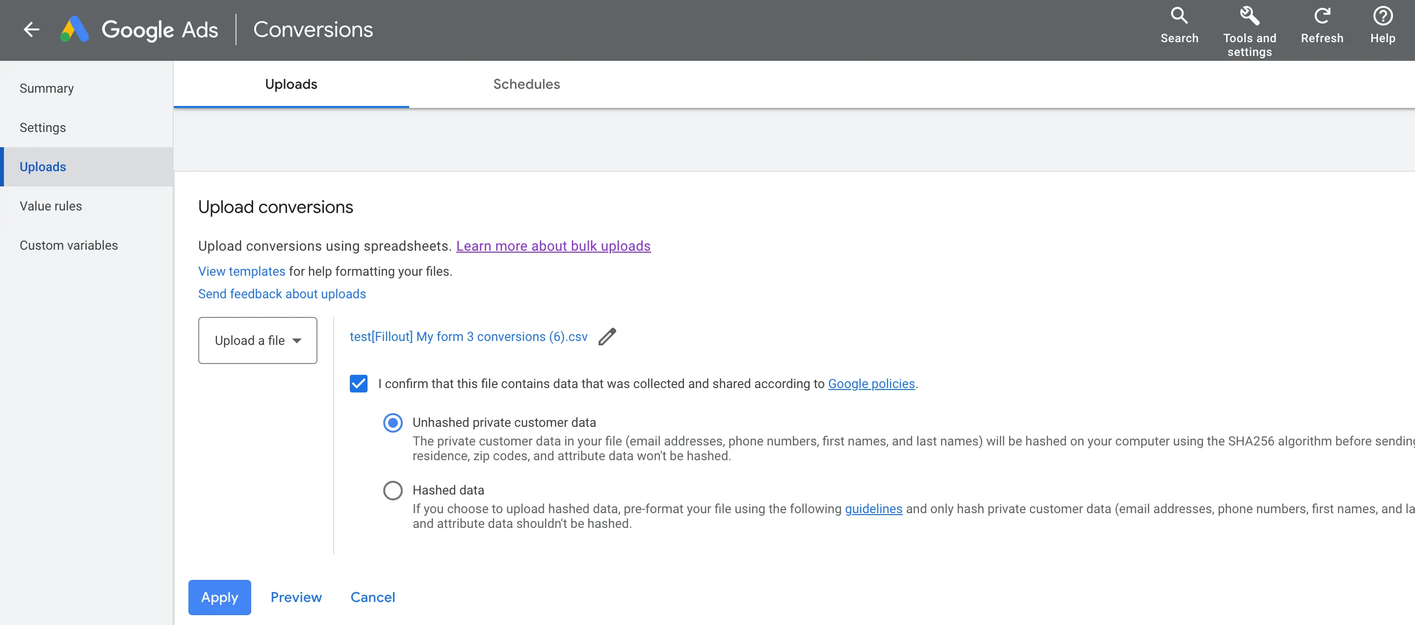This screenshot has width=1415, height=625.
Task: Click the uploaded csv file name
Action: (469, 337)
